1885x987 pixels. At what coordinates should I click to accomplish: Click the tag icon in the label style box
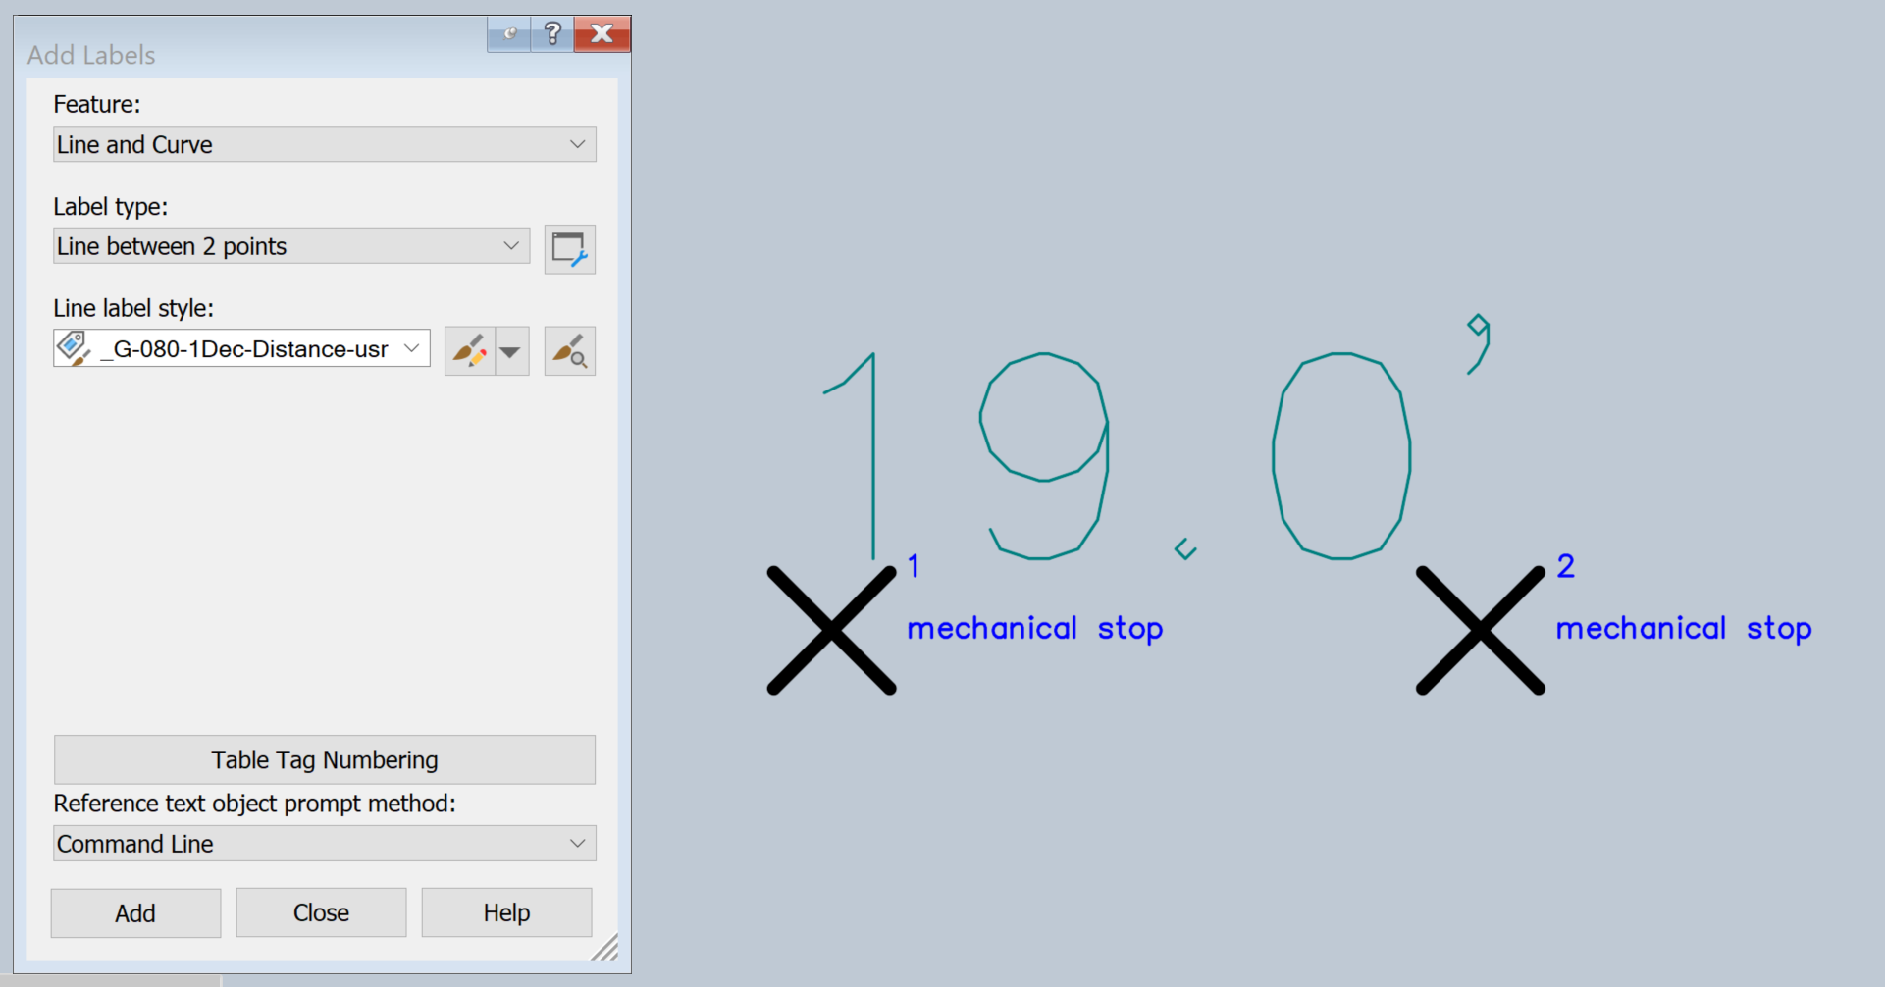pos(72,347)
